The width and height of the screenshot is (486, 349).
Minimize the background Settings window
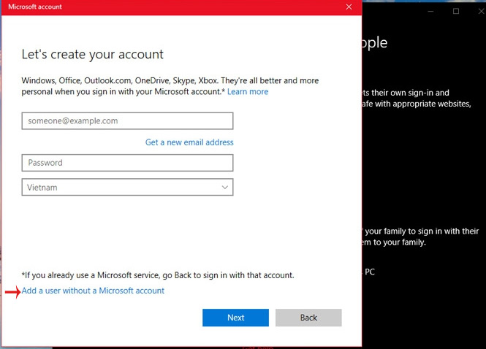[x=430, y=11]
